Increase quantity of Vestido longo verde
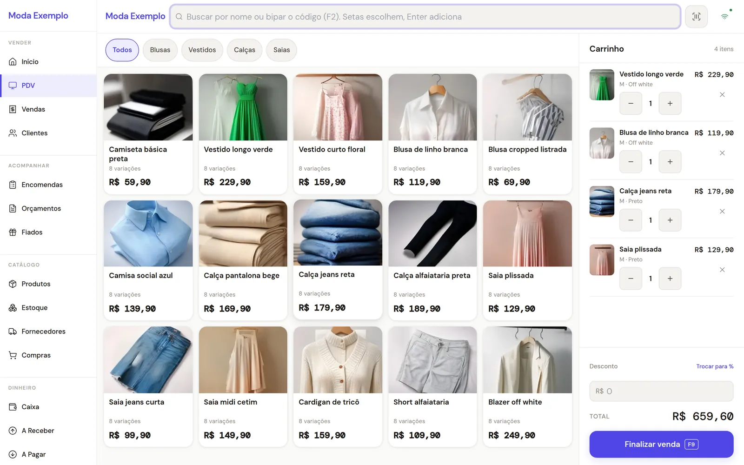The height and width of the screenshot is (465, 744). point(670,103)
